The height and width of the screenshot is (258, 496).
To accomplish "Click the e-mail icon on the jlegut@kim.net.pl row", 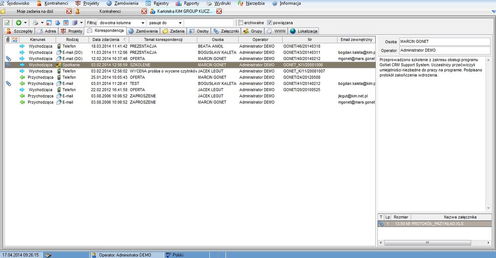I will tap(59, 96).
